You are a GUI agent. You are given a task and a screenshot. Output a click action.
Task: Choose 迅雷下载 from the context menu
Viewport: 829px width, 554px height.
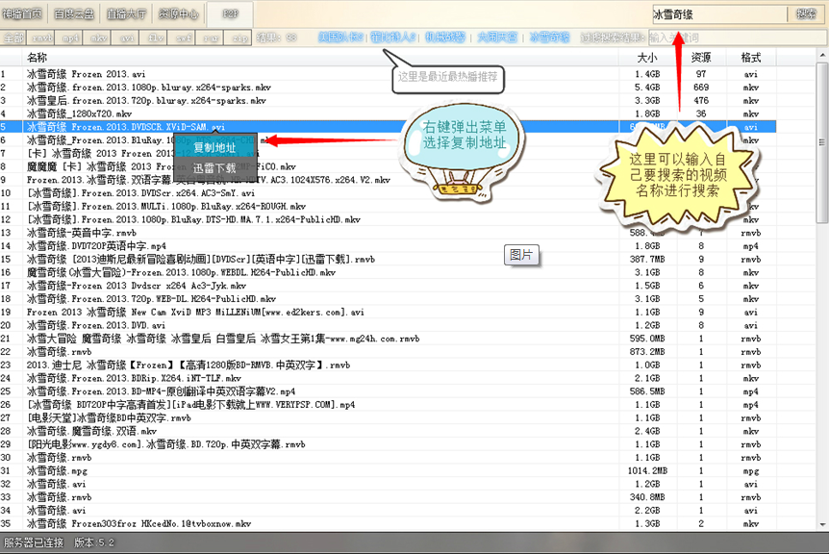tap(214, 168)
